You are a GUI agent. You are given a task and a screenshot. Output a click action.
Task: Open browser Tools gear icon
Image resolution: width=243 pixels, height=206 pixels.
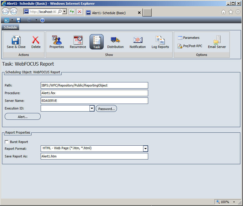(x=238, y=12)
